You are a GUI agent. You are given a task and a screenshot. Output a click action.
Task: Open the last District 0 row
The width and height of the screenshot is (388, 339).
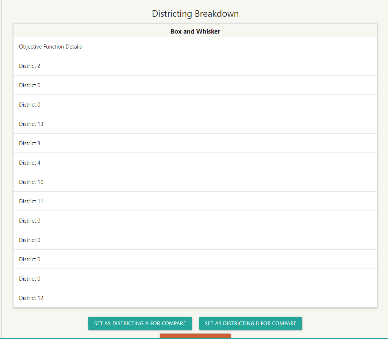tap(30, 278)
